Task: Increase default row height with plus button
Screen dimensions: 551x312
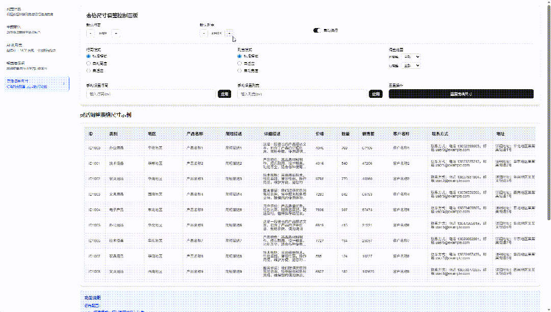Action: (116, 33)
